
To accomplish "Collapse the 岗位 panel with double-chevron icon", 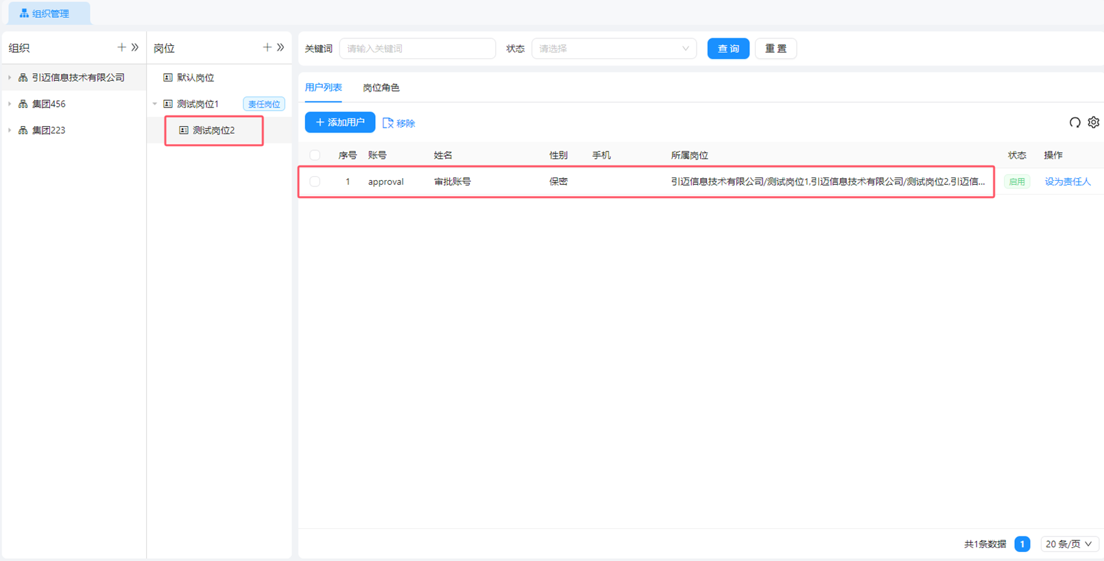I will 280,47.
